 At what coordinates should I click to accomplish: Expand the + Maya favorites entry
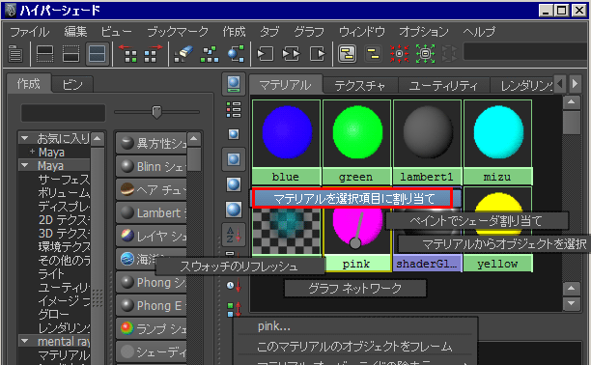pos(32,152)
